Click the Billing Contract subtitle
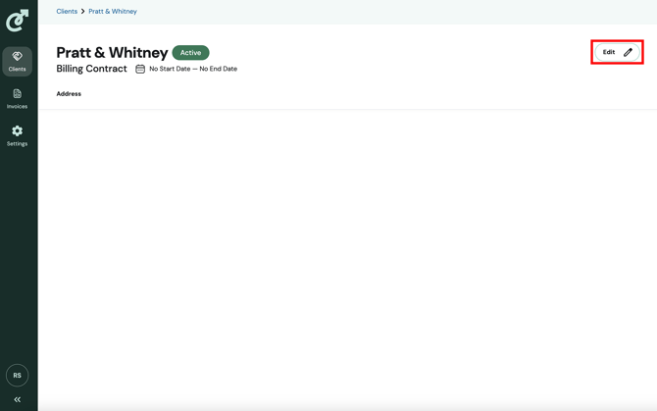The image size is (657, 411). [91, 69]
